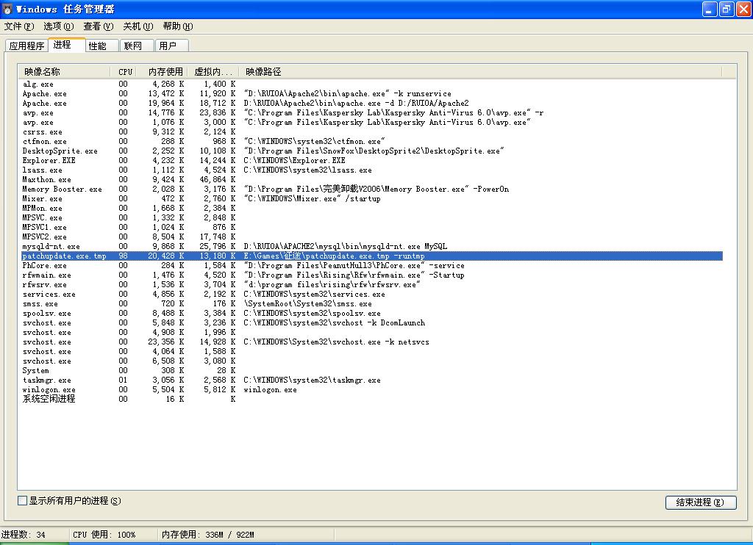The width and height of the screenshot is (753, 545).
Task: Switch to the 性能 tab
Action: [x=101, y=46]
